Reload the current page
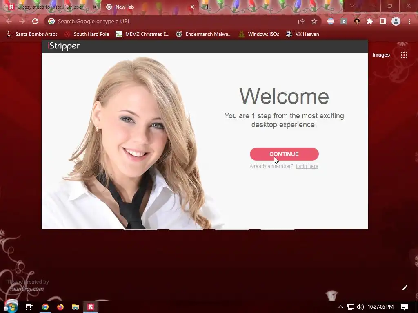This screenshot has height=313, width=418. pyautogui.click(x=35, y=21)
